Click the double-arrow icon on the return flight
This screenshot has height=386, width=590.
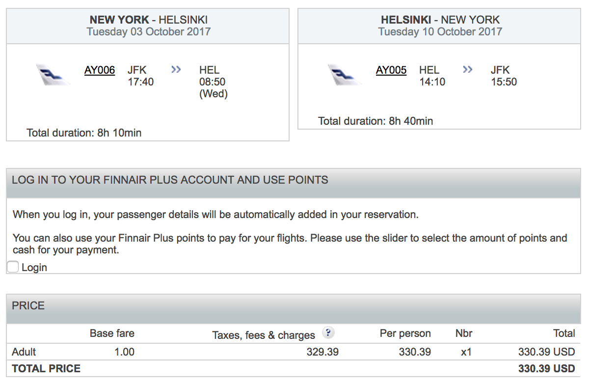(468, 70)
